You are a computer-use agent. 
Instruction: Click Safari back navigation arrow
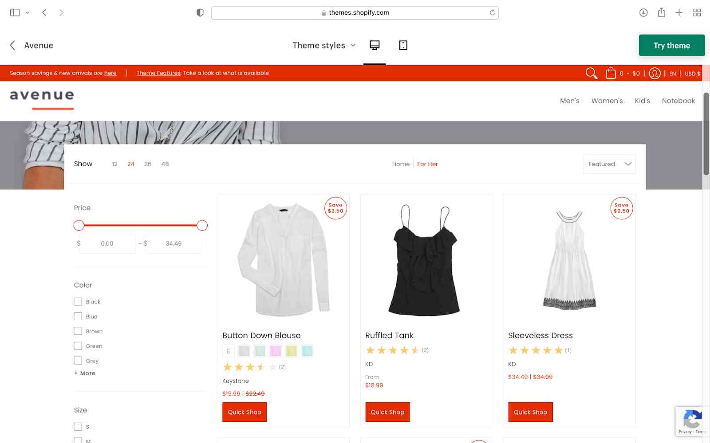(44, 12)
